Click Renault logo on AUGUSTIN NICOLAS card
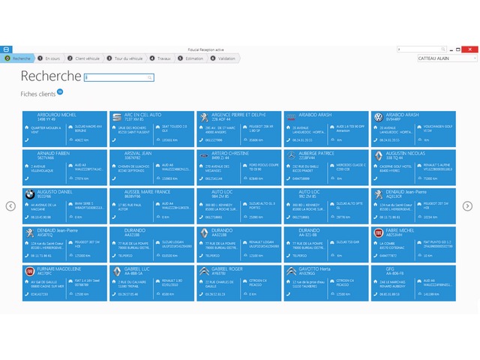The width and height of the screenshot is (480, 360). pyautogui.click(x=379, y=156)
